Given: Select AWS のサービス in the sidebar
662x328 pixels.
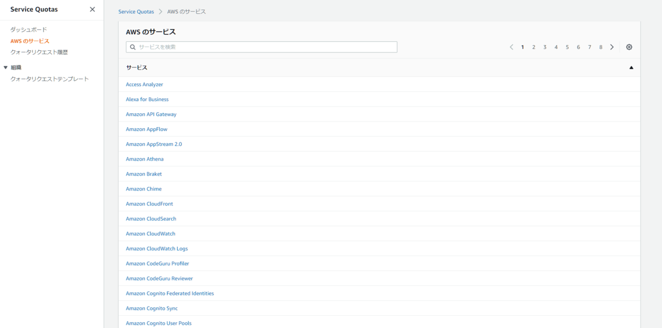Looking at the screenshot, I should point(30,41).
